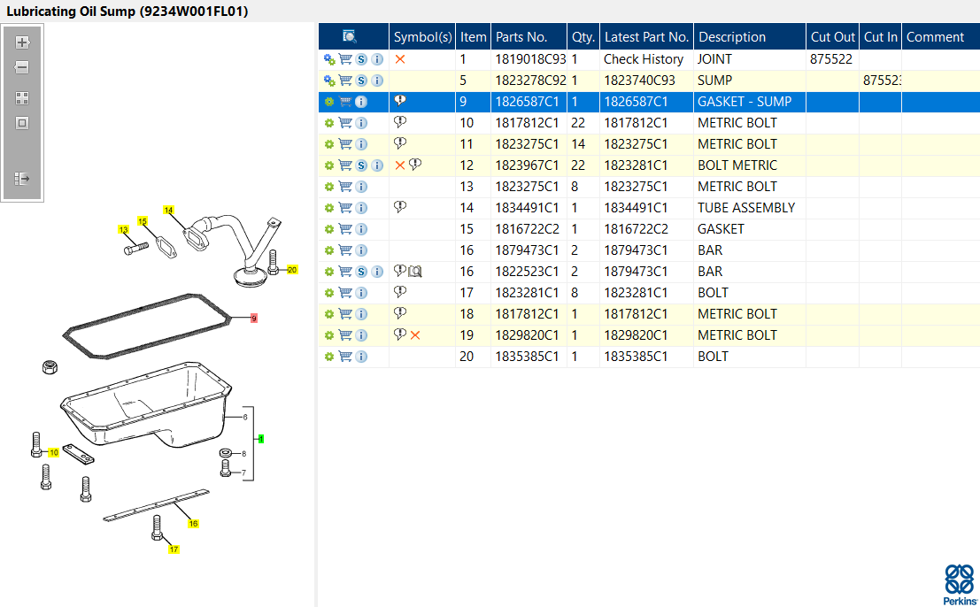Click the green callout 1 beside the sump
The image size is (980, 607).
[x=260, y=439]
